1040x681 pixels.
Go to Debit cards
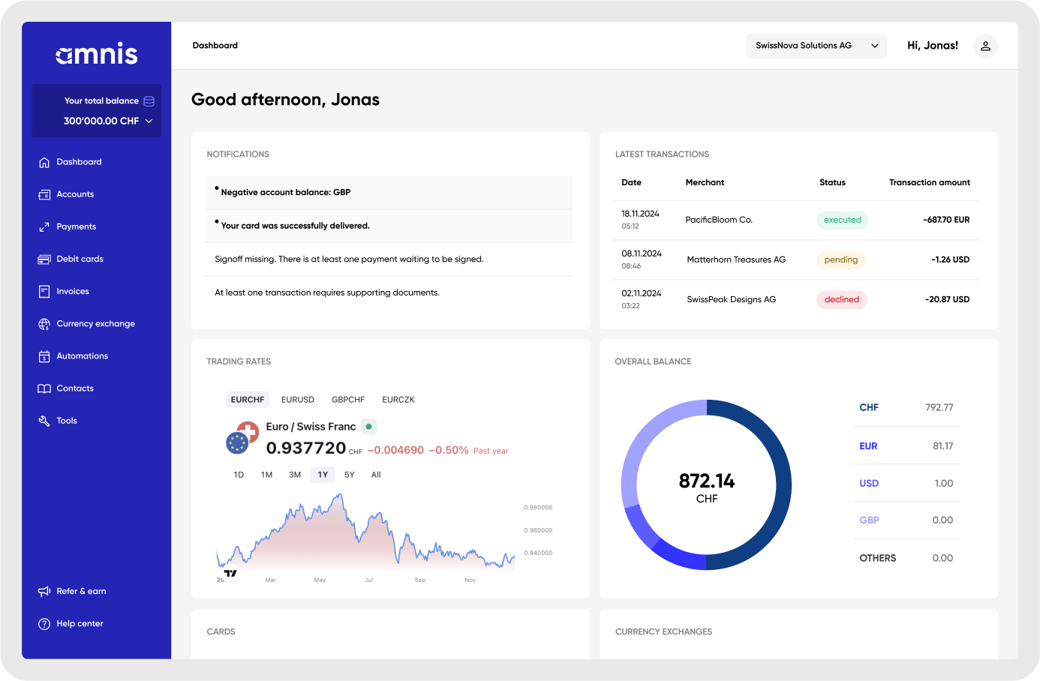[x=79, y=259]
